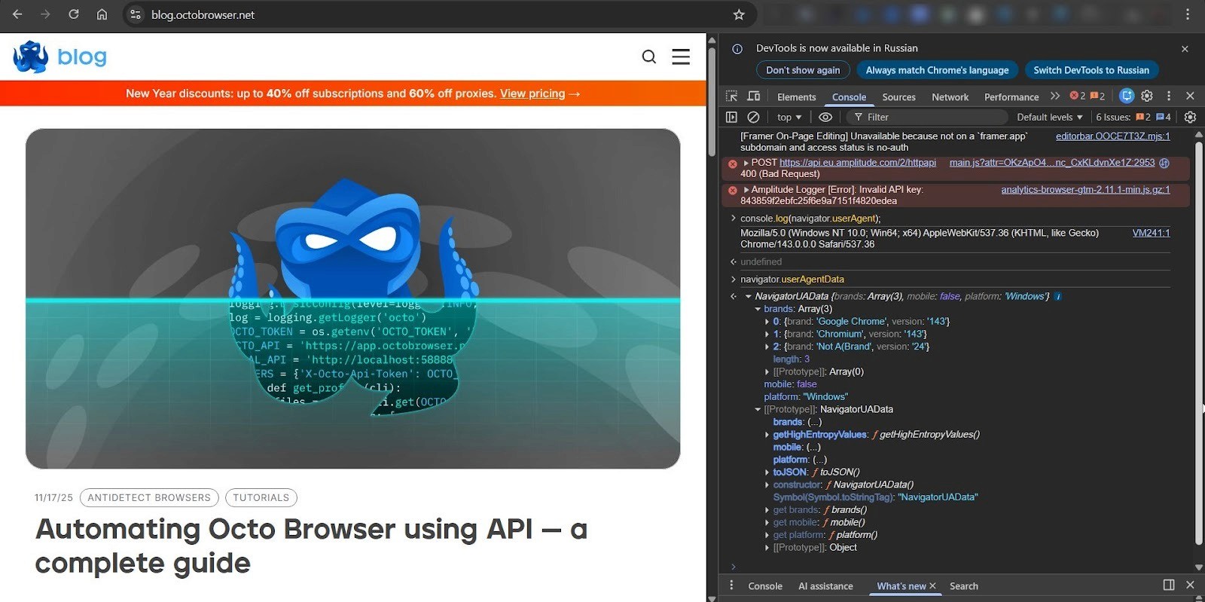Click Always match Chrome's language
The height and width of the screenshot is (602, 1205).
937,70
